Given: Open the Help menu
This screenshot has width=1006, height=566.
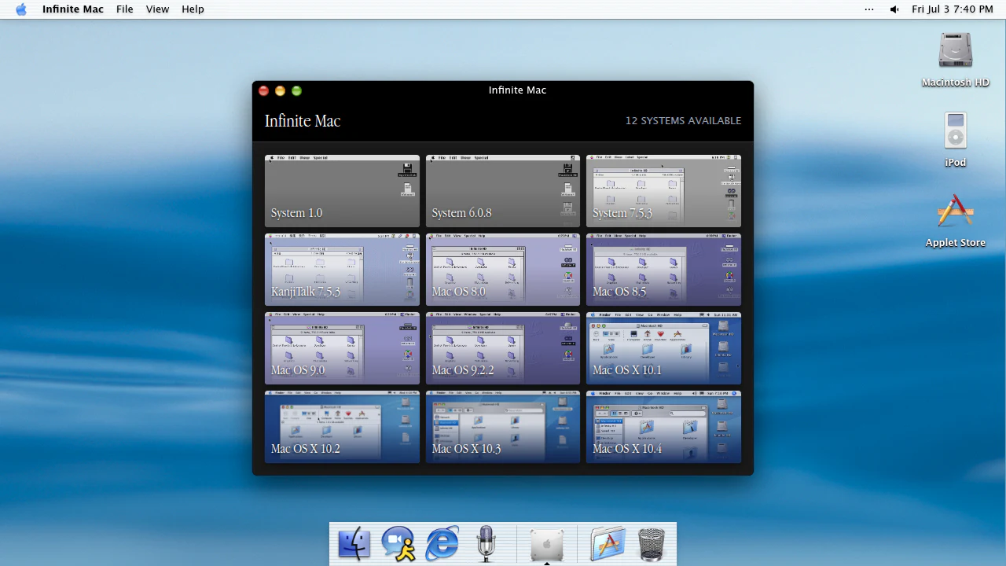Looking at the screenshot, I should click(x=193, y=9).
